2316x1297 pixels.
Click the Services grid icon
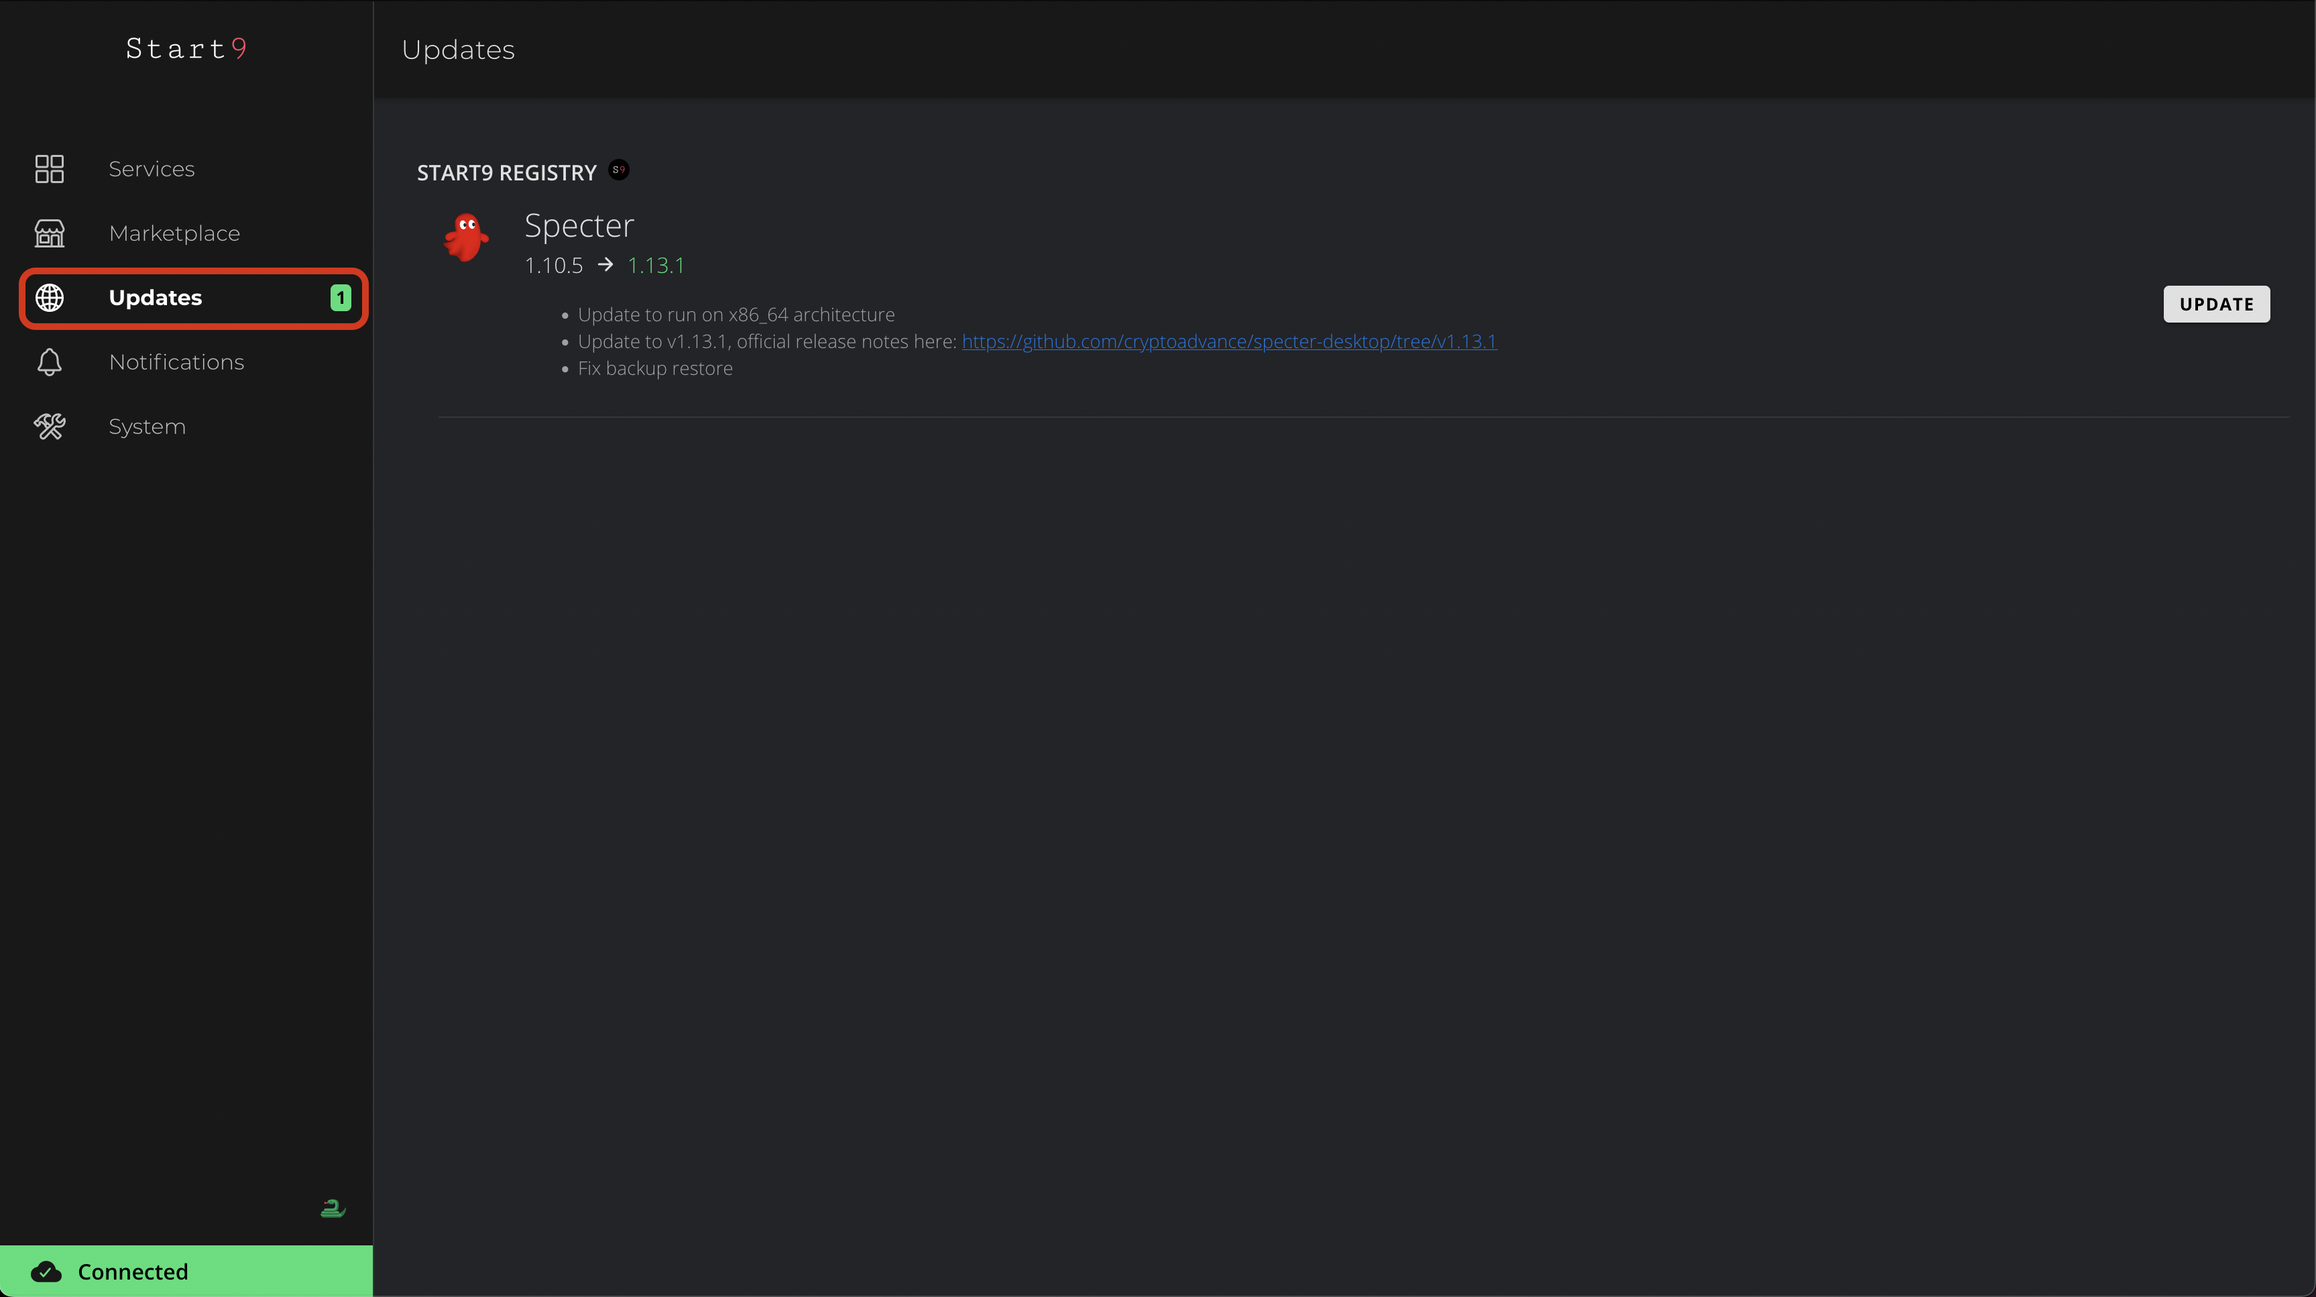pos(50,169)
